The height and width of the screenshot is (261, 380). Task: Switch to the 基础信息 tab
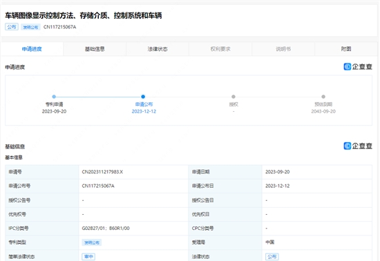tap(95, 49)
